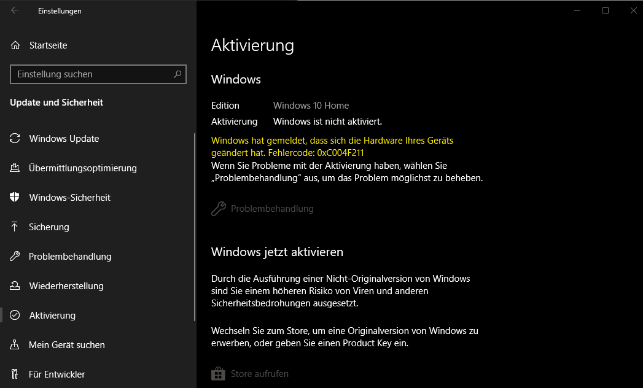643x388 pixels.
Task: Open Store aufrufen to buy Windows
Action: click(x=251, y=373)
